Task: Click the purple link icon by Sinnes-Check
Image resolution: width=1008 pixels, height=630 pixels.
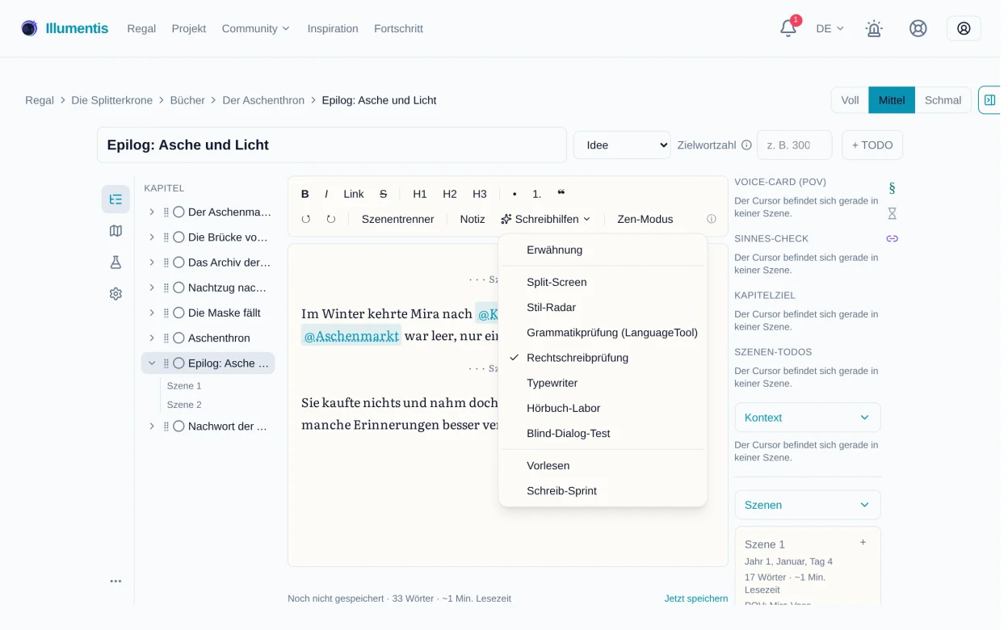Action: (x=892, y=238)
